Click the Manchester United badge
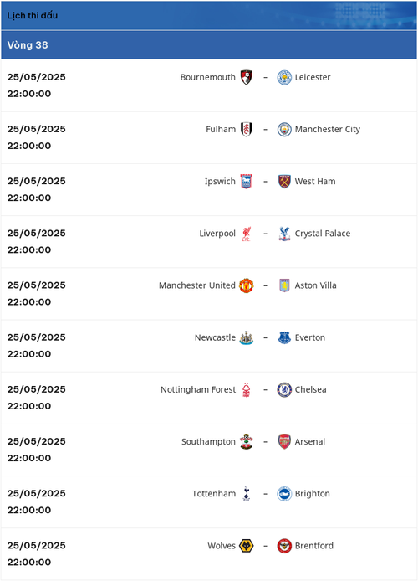Image resolution: width=418 pixels, height=581 pixels. pyautogui.click(x=247, y=285)
